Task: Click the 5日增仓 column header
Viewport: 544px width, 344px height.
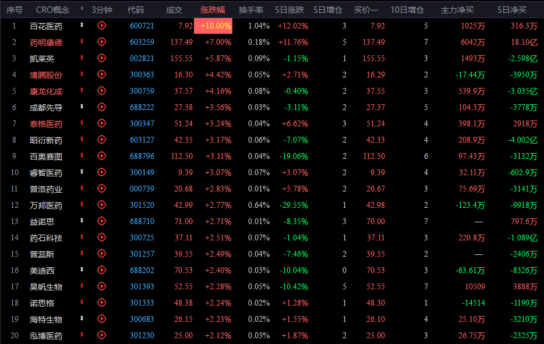Action: (328, 10)
